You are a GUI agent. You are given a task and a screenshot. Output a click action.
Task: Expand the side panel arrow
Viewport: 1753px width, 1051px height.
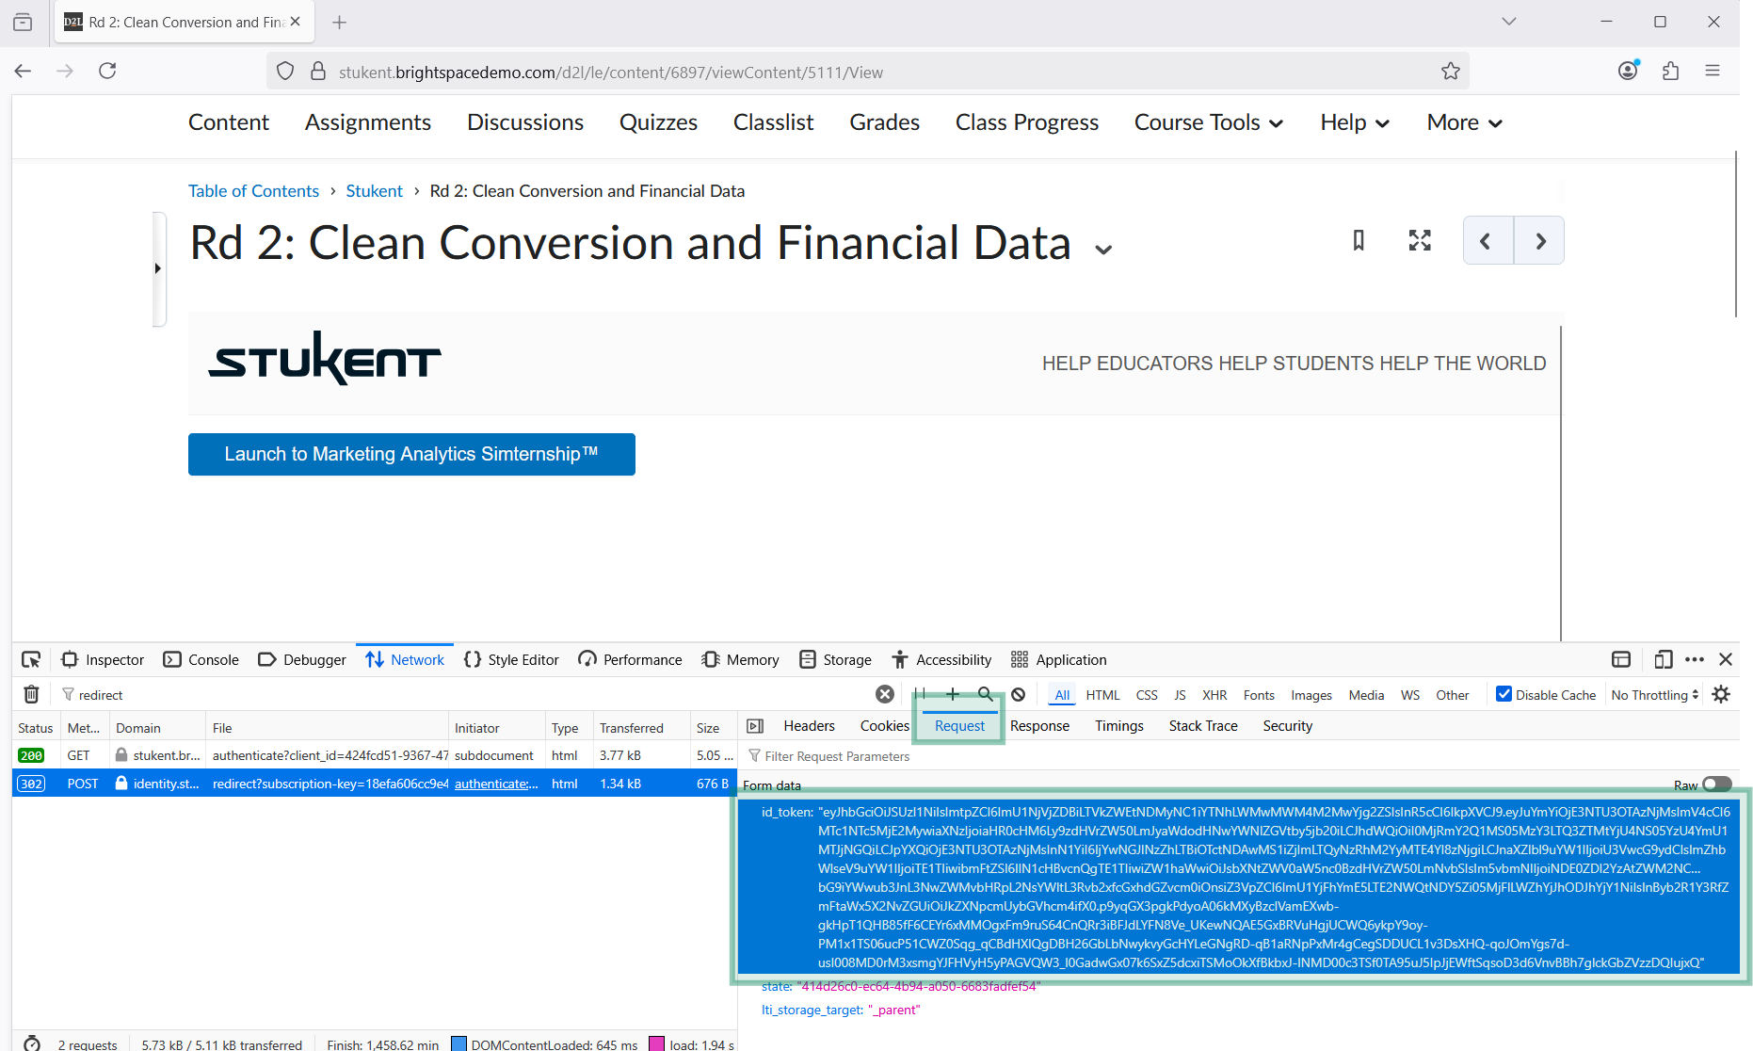tap(158, 268)
